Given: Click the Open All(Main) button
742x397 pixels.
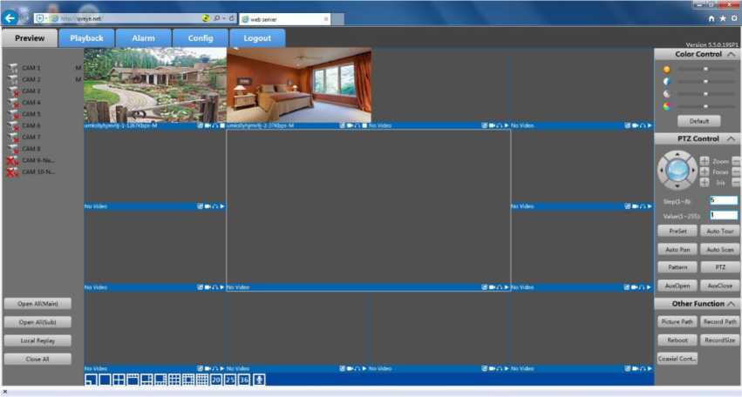Looking at the screenshot, I should [37, 304].
